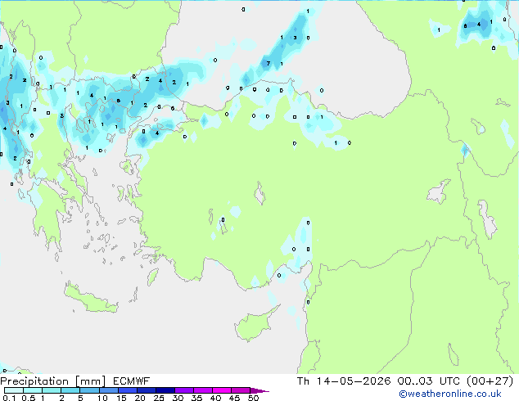Click the 0.1–0.5 mm palest legend swatch
The width and height of the screenshot is (519, 401).
(x=14, y=390)
